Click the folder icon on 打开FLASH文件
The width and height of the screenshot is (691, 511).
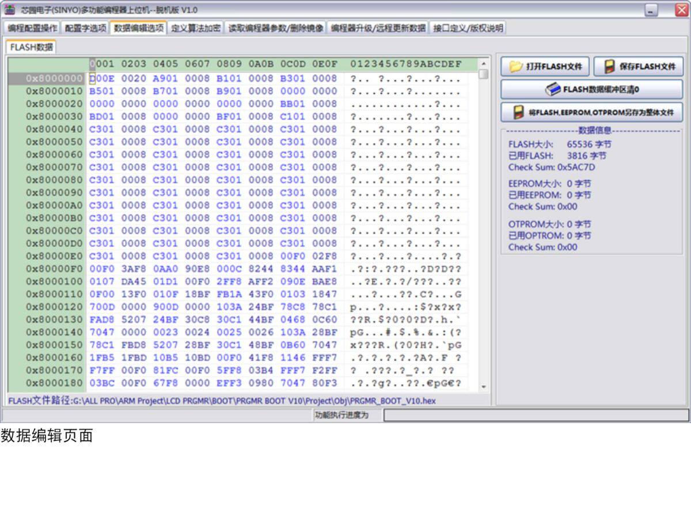click(516, 67)
